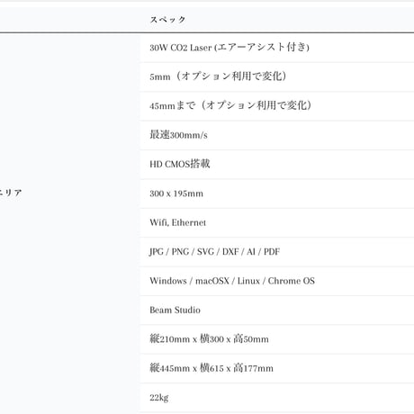414x414 pixels.
Task: Click the 最速300mm/s speed row
Action: [x=277, y=135]
